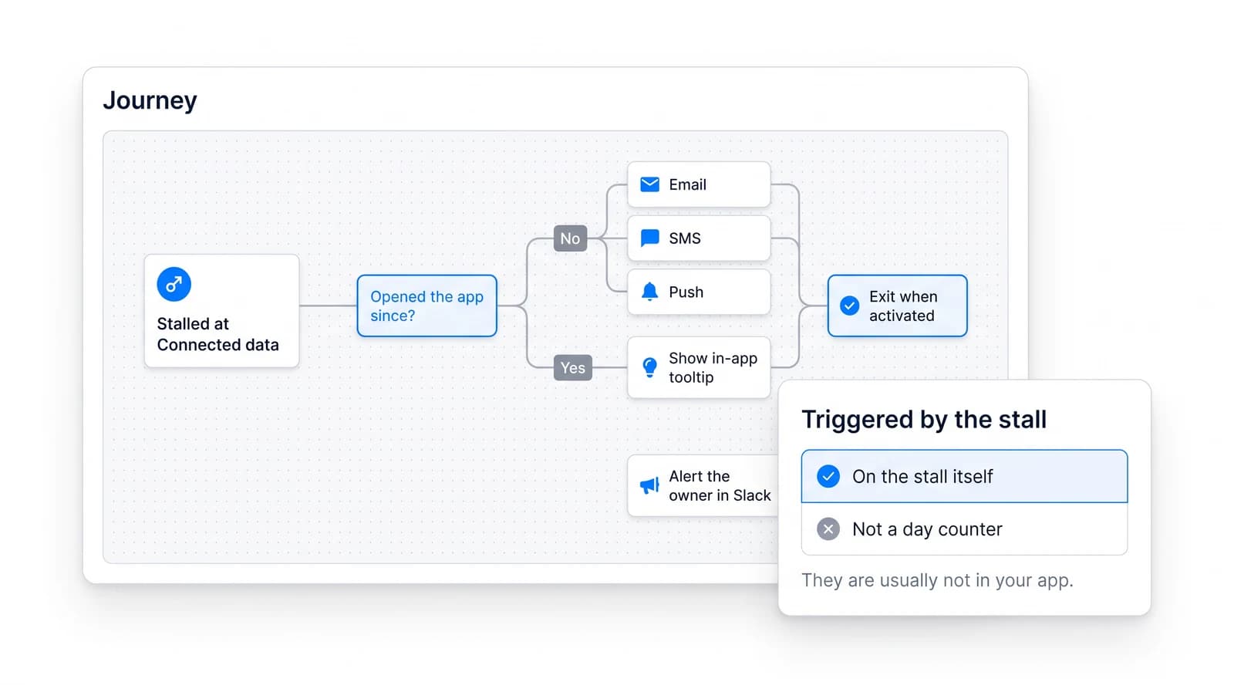1234x689 pixels.
Task: Click the Journey panel heading
Action: (x=150, y=100)
